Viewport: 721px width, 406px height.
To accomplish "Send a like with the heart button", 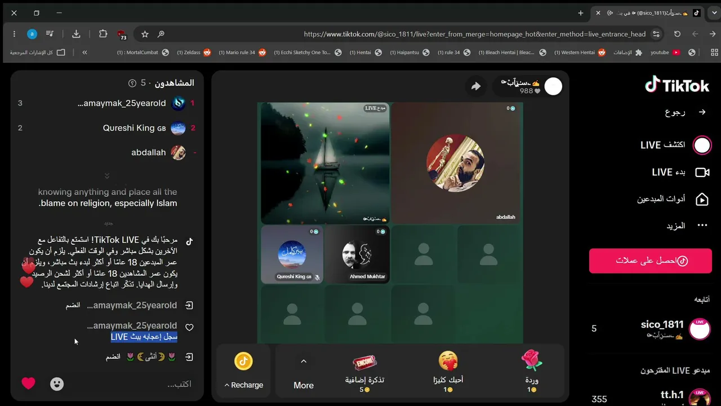I will click(28, 383).
